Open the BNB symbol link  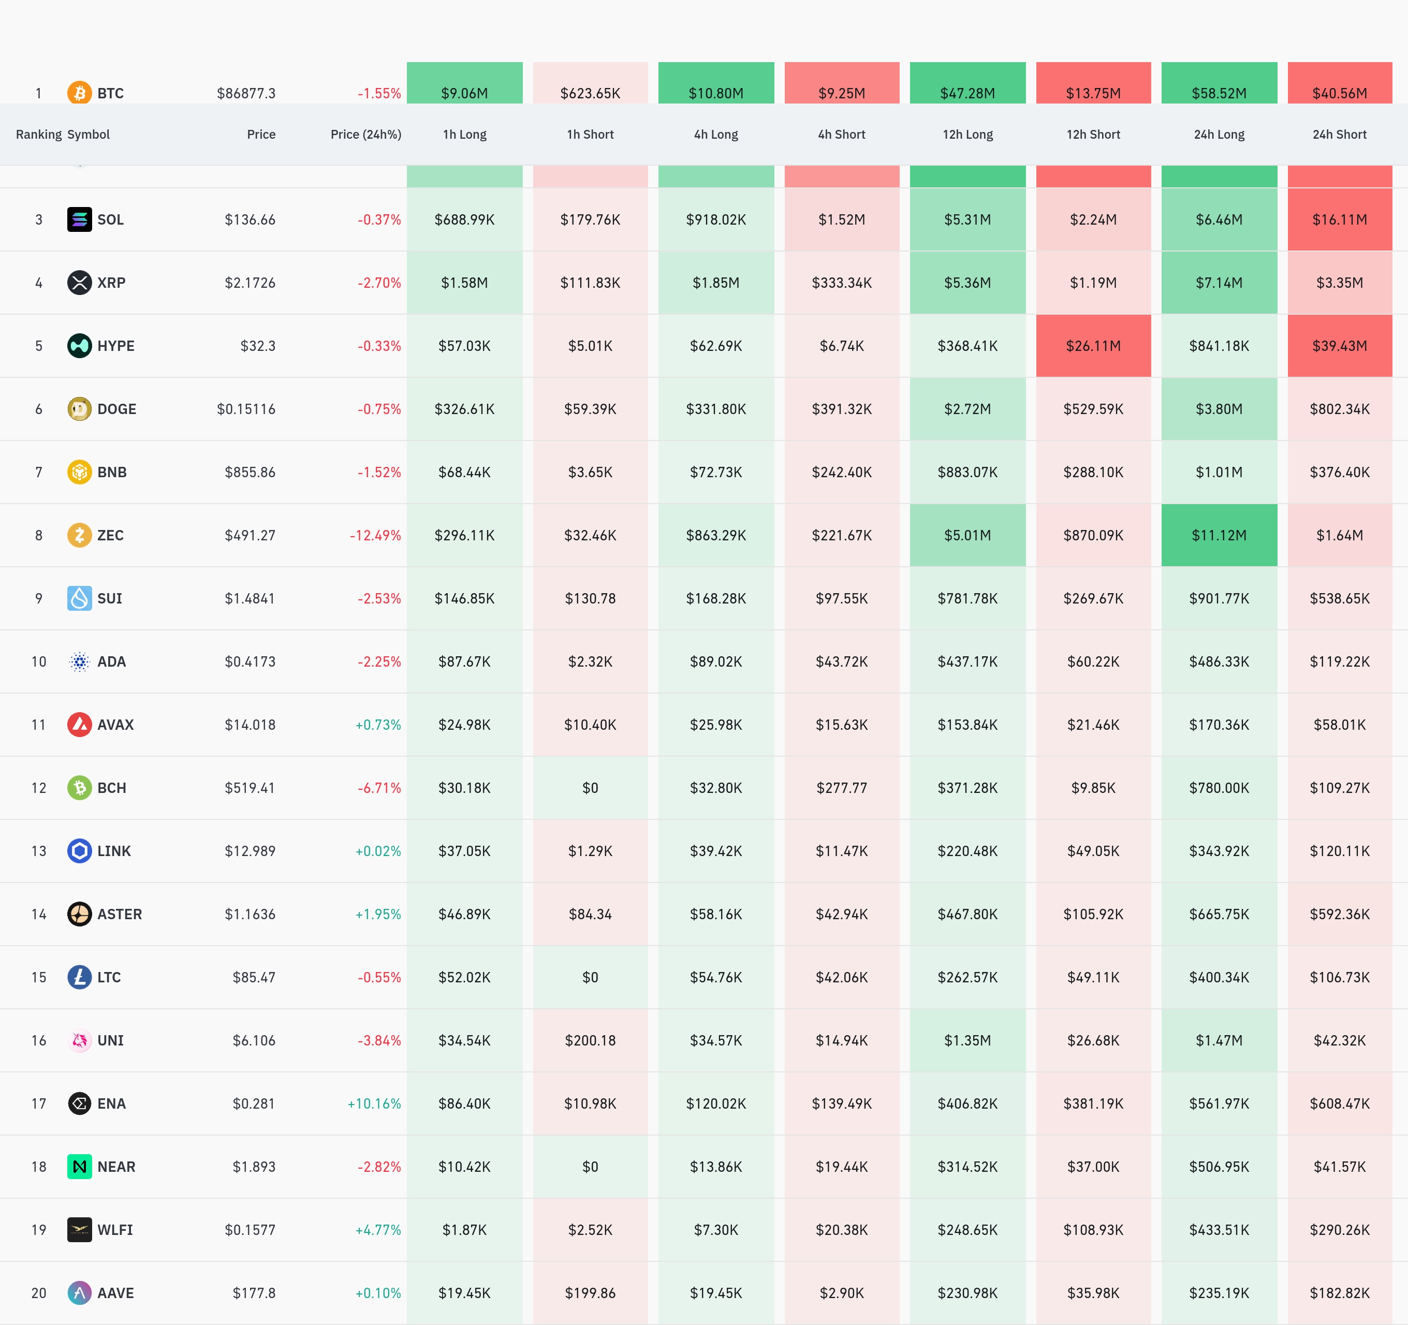[112, 473]
